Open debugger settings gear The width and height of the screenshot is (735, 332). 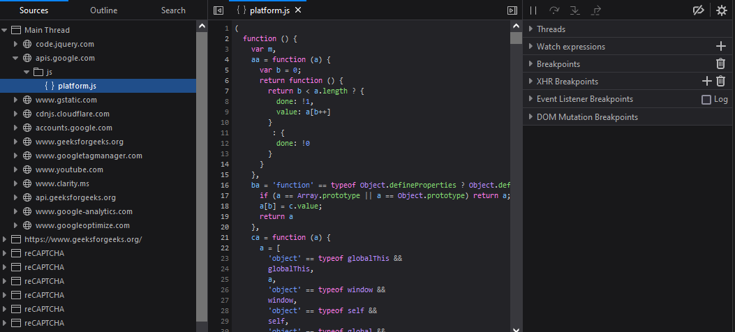[721, 10]
